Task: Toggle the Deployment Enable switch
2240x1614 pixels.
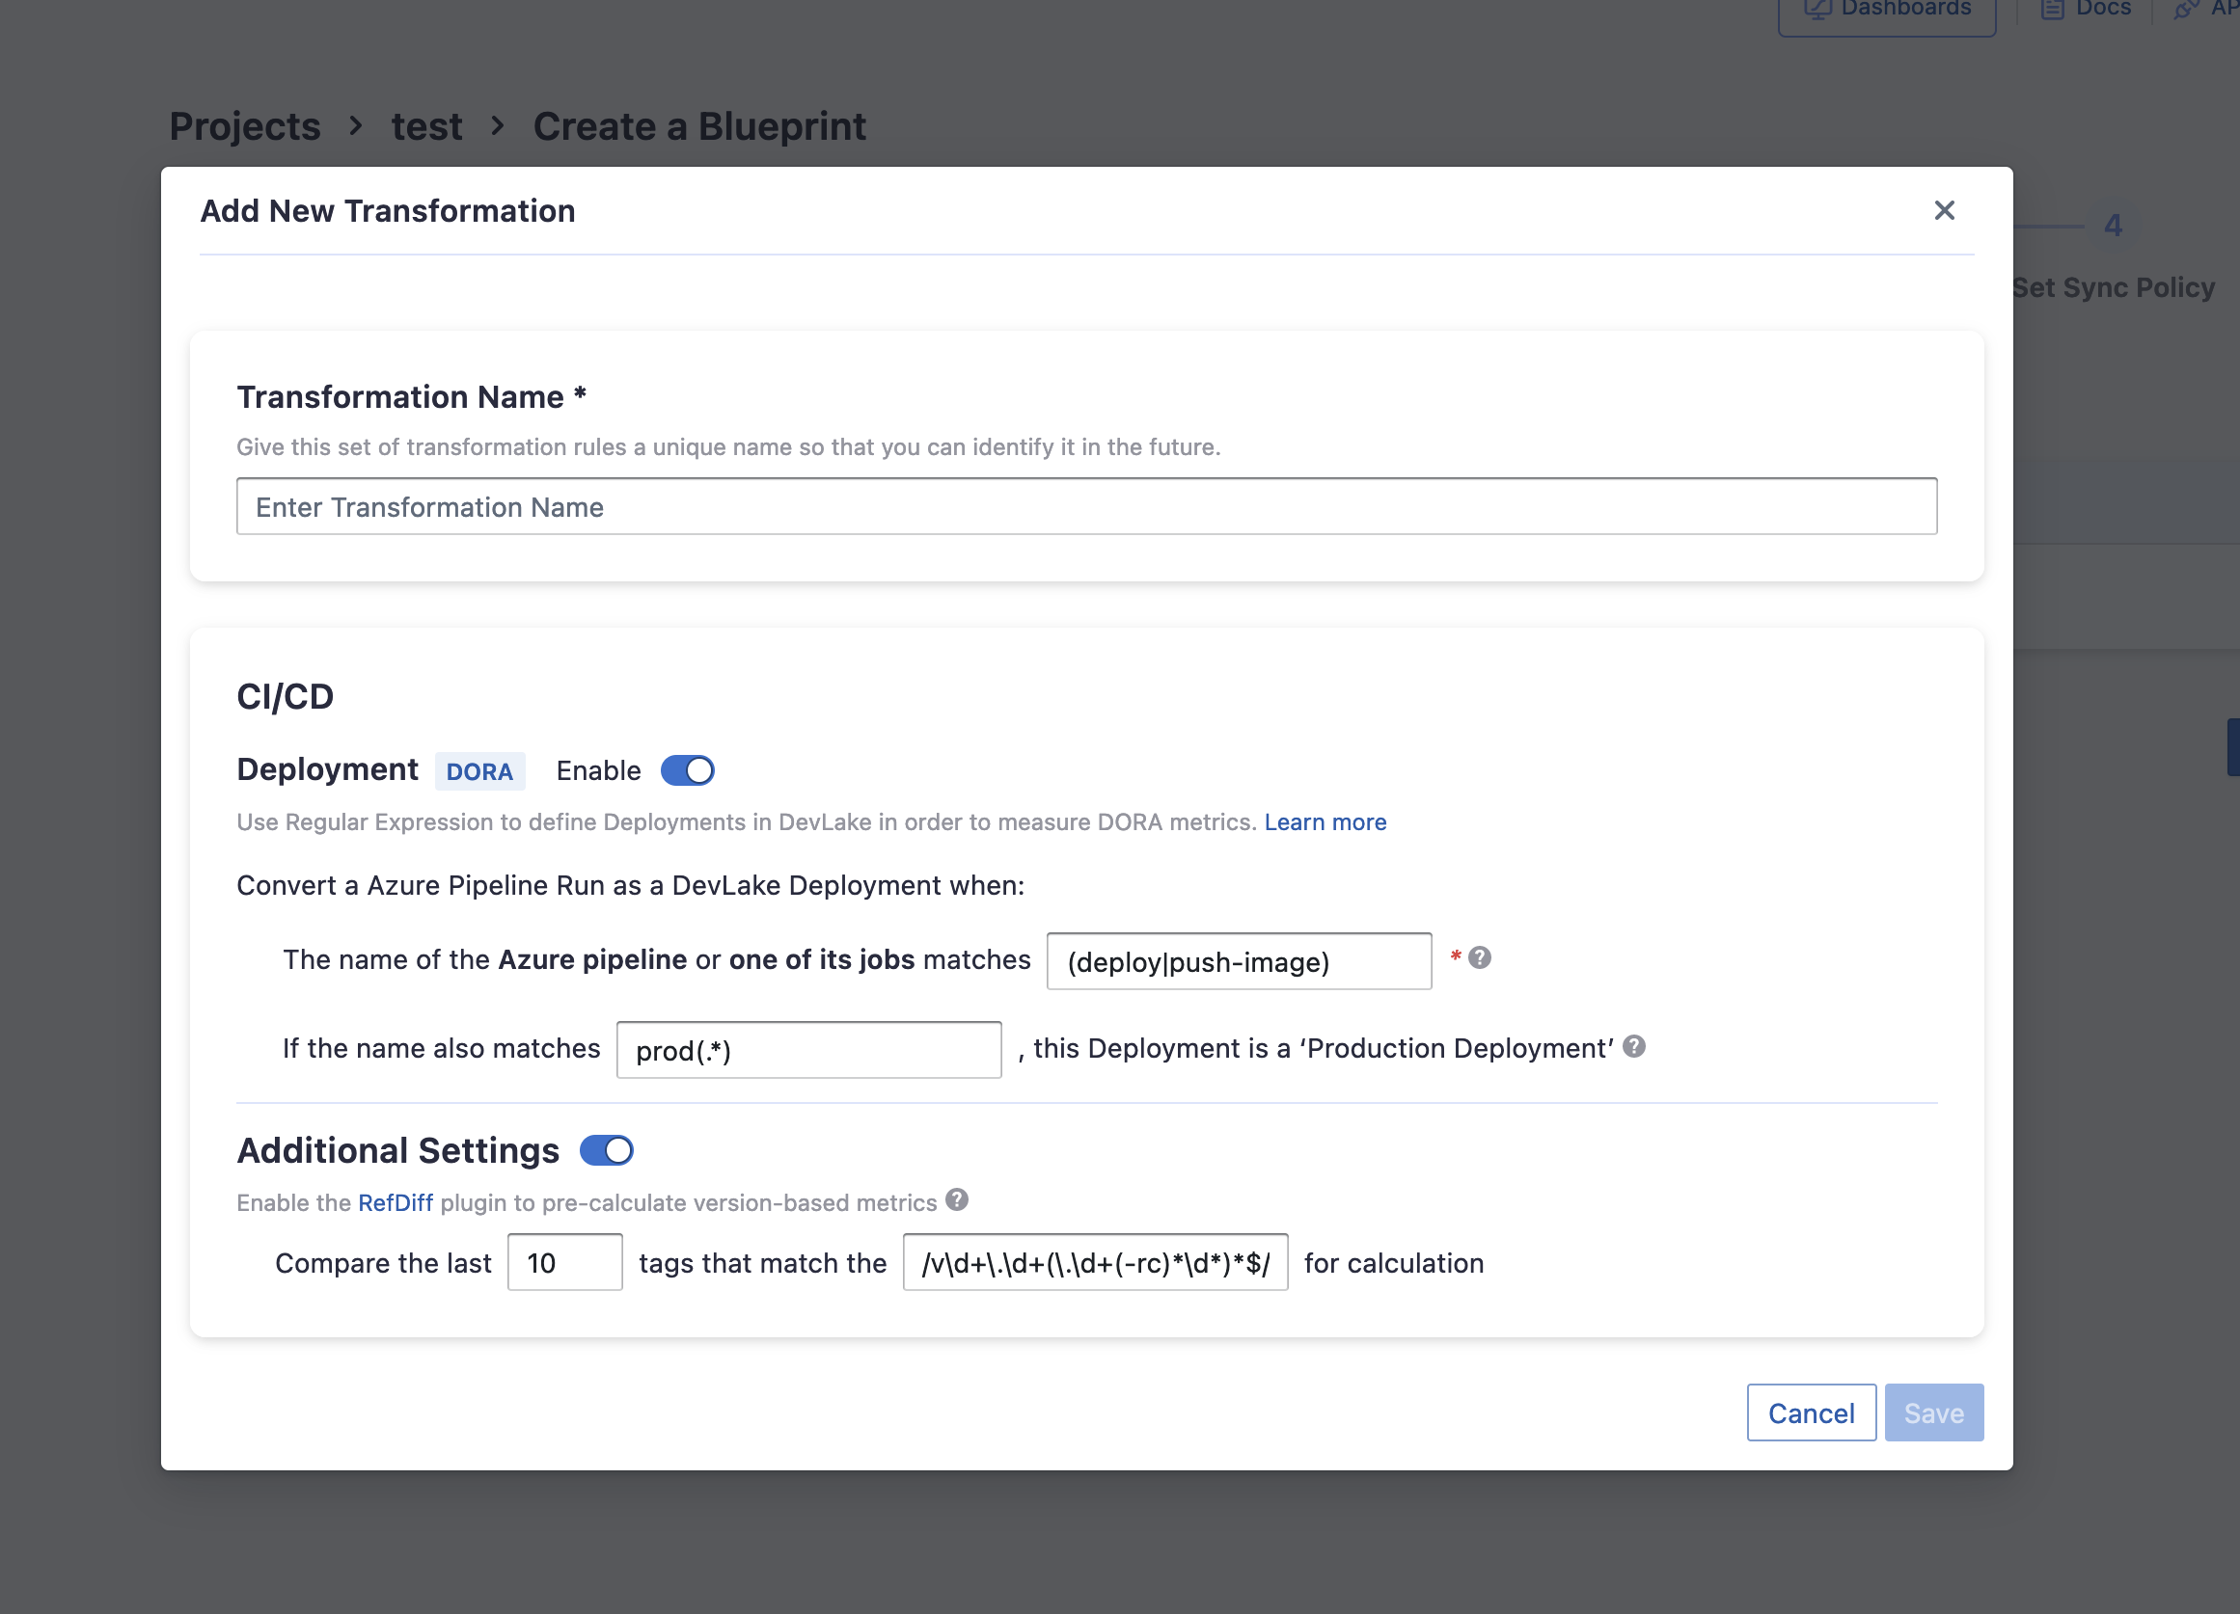Action: click(x=687, y=770)
